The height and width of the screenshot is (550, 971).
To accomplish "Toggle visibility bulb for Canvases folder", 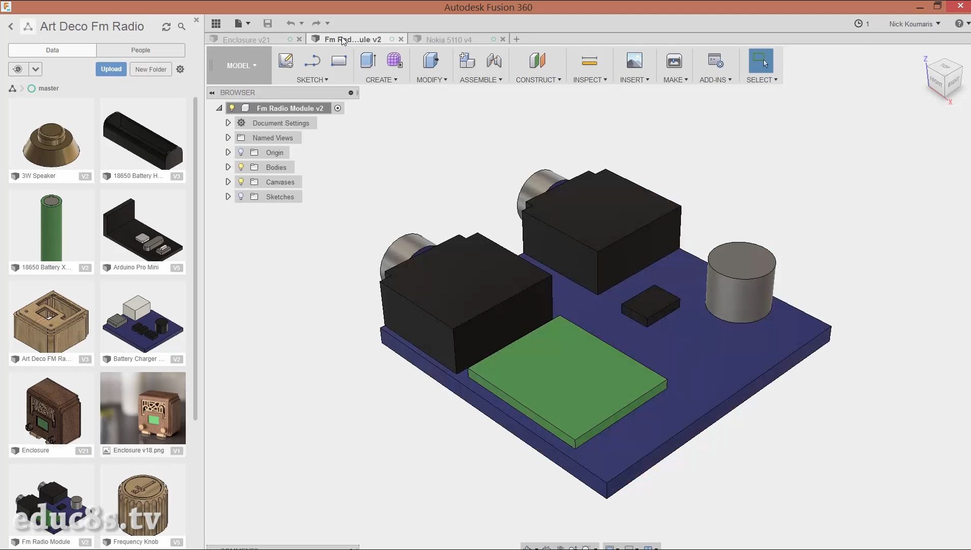I will (x=241, y=182).
